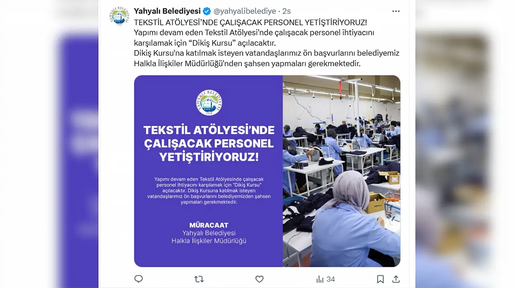Click the white poster title YETİŞTİRİYORUZ!

coord(208,157)
